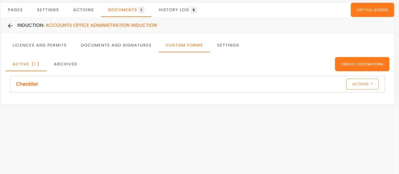This screenshot has width=399, height=174.
Task: Switch to Licences and Permits tab
Action: click(39, 45)
